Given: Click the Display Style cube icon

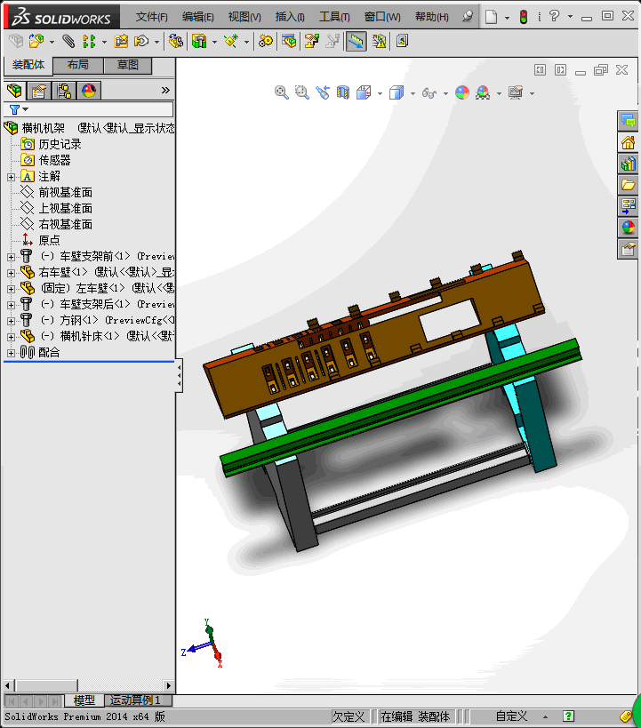Looking at the screenshot, I should 397,92.
